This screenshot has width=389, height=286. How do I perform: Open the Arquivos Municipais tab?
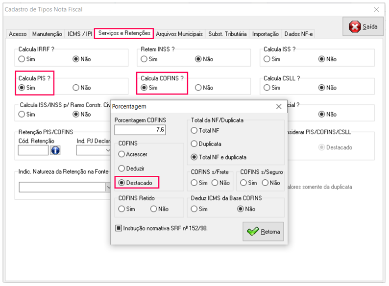179,34
